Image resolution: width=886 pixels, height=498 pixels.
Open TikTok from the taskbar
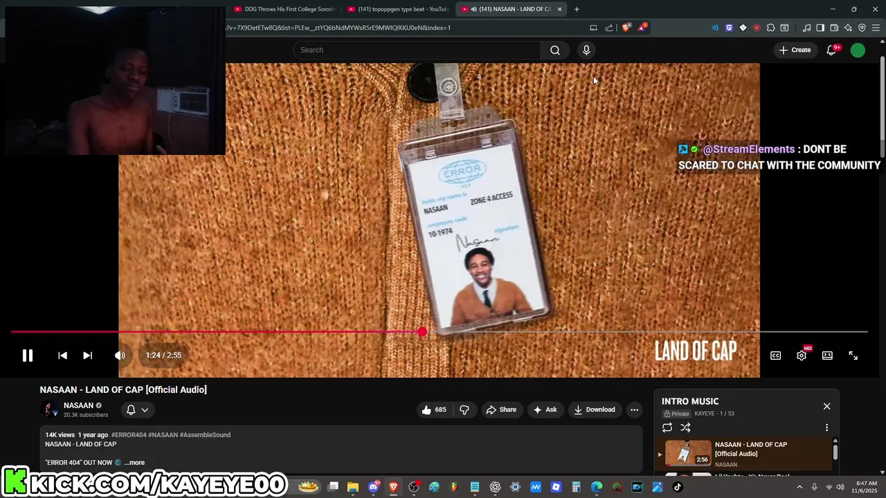678,487
